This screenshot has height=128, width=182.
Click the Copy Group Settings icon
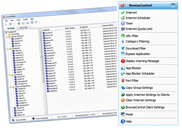click(123, 88)
